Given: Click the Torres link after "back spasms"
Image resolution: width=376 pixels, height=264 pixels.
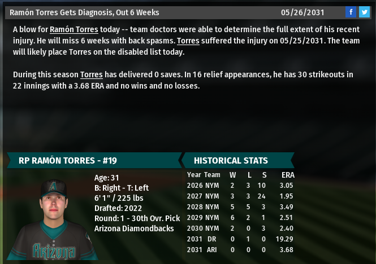Looking at the screenshot, I should 189,41.
